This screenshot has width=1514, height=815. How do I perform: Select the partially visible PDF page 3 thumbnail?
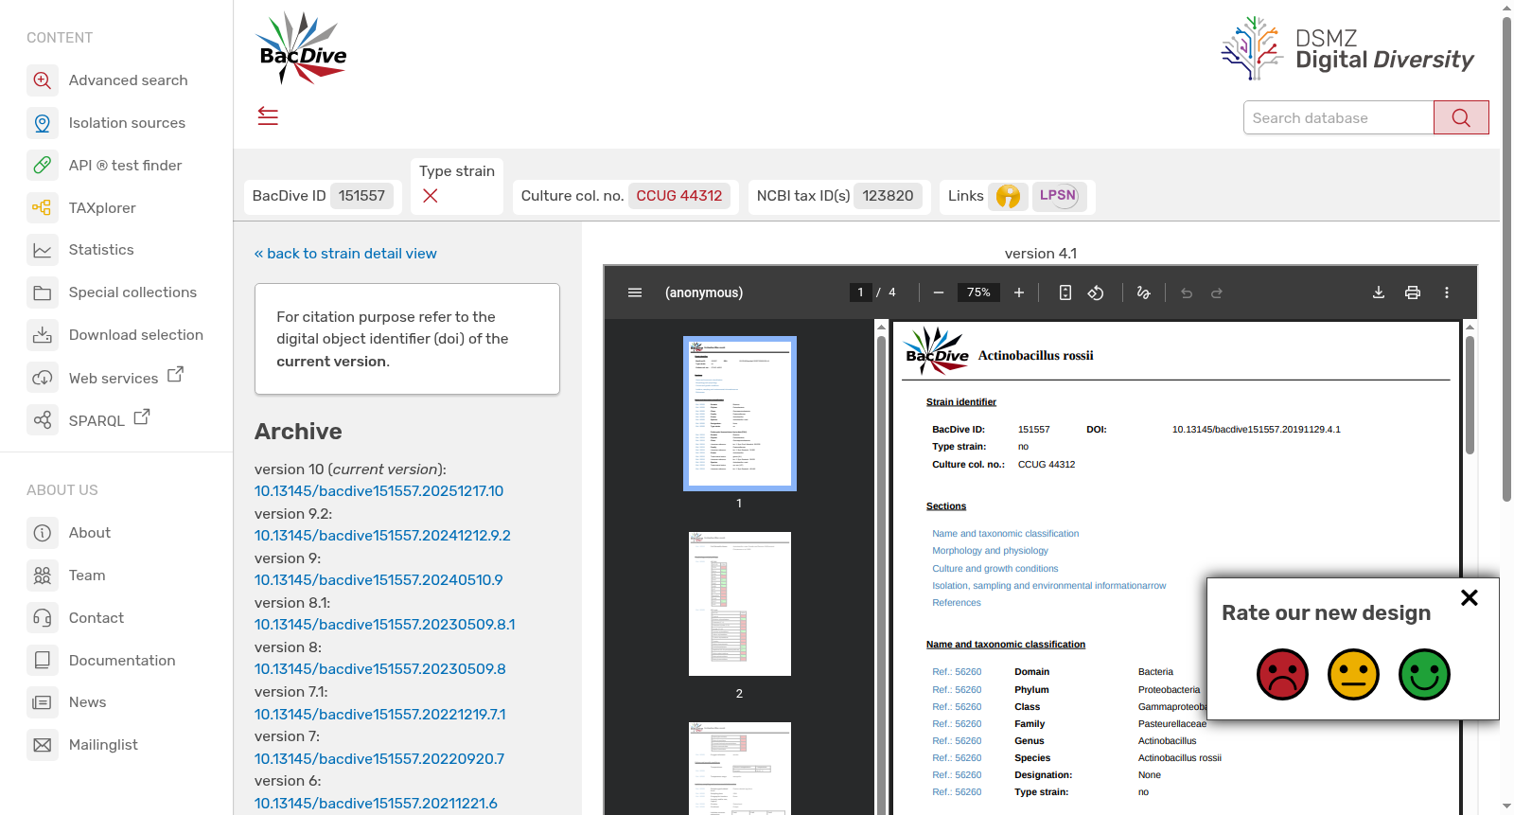(740, 768)
